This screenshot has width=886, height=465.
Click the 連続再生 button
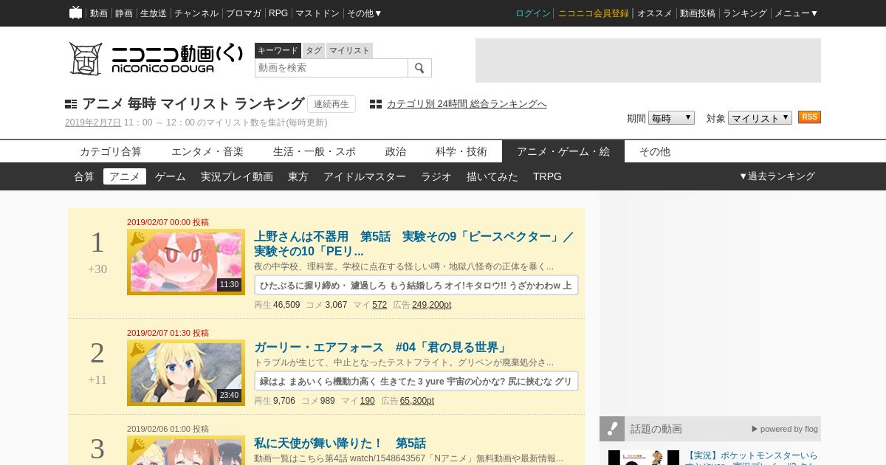point(332,104)
